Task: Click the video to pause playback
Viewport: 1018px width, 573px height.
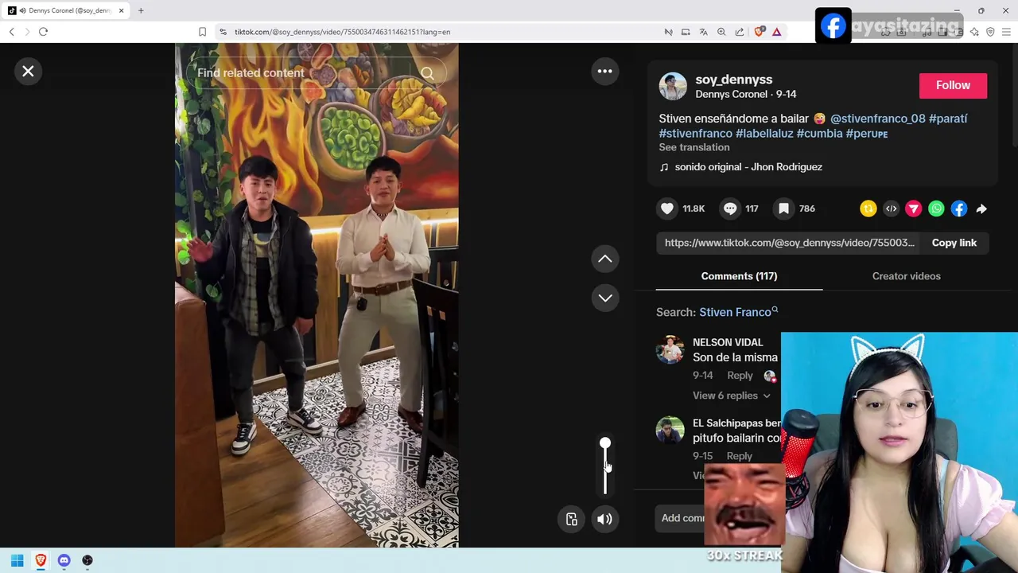Action: pos(317,296)
